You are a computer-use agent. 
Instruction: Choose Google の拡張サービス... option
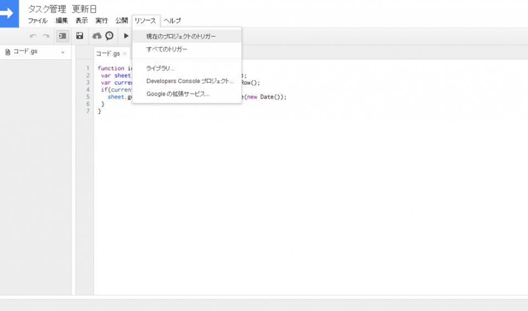click(x=178, y=94)
